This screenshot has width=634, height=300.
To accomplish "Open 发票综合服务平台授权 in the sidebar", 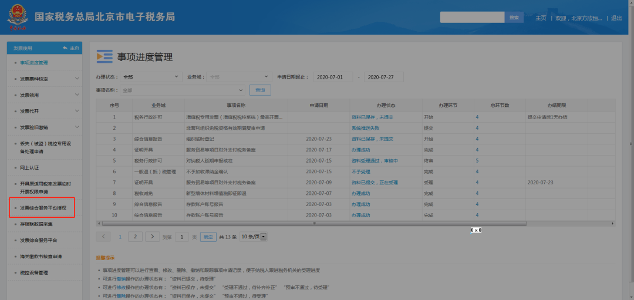I will [x=43, y=208].
